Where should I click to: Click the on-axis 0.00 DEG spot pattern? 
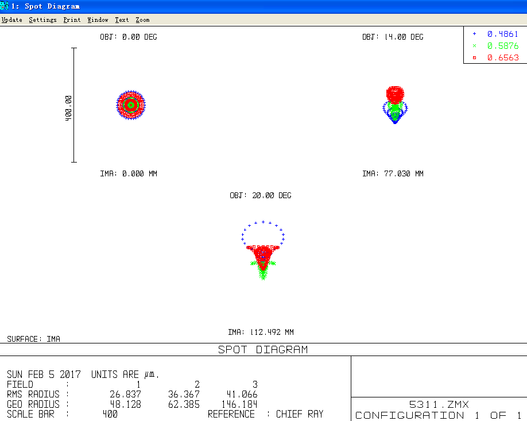click(x=131, y=105)
